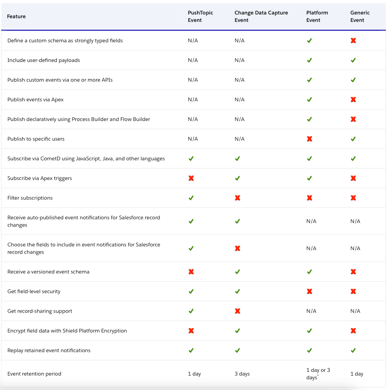
Task: Click the checkmark for Get field-level security, PushTopic Event
Action: point(191,291)
